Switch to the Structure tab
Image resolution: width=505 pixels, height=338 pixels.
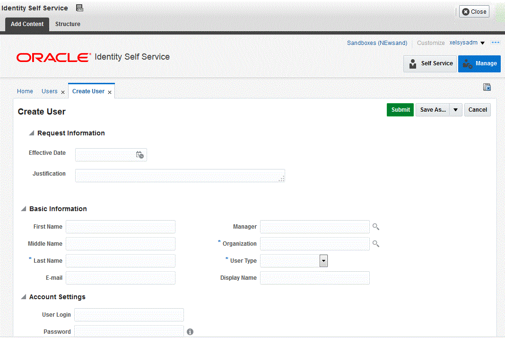tap(68, 24)
